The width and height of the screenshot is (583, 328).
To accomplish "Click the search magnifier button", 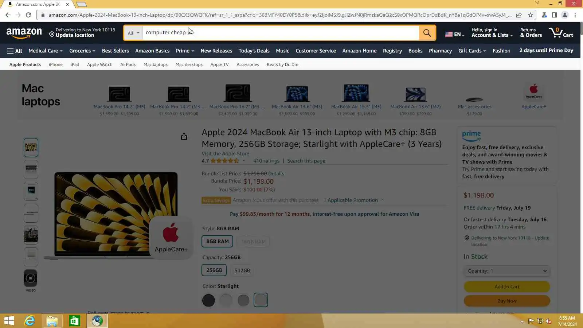I will (x=427, y=33).
